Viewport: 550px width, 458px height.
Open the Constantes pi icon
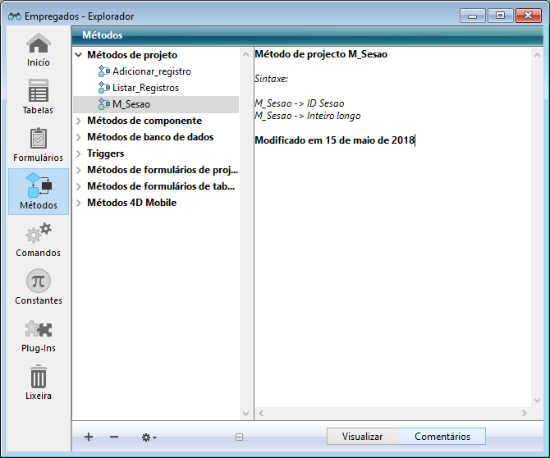(38, 287)
